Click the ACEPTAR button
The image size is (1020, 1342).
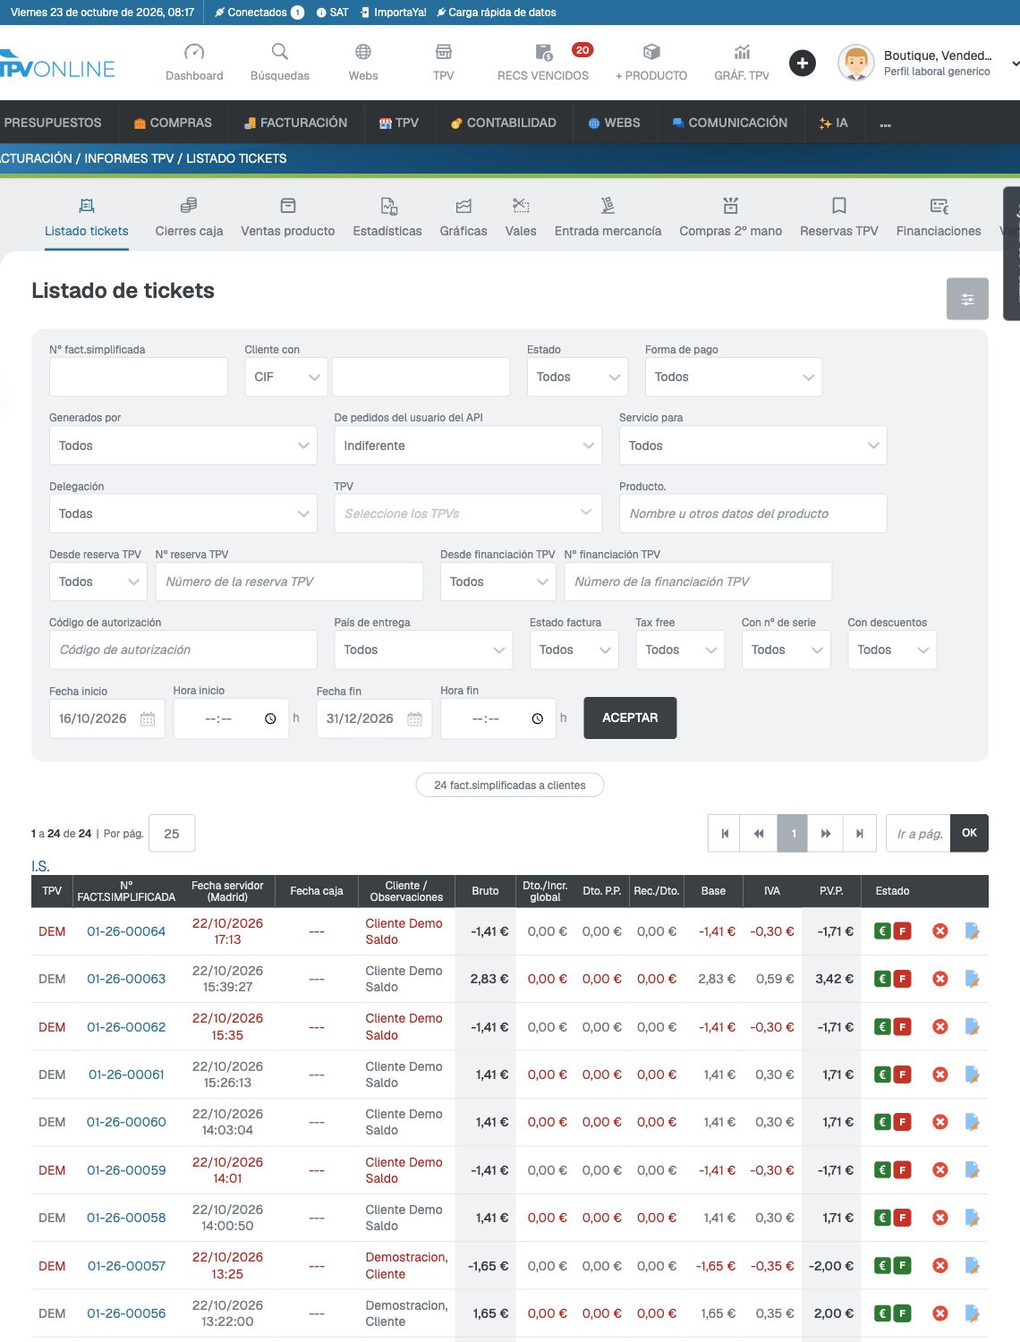tap(630, 718)
